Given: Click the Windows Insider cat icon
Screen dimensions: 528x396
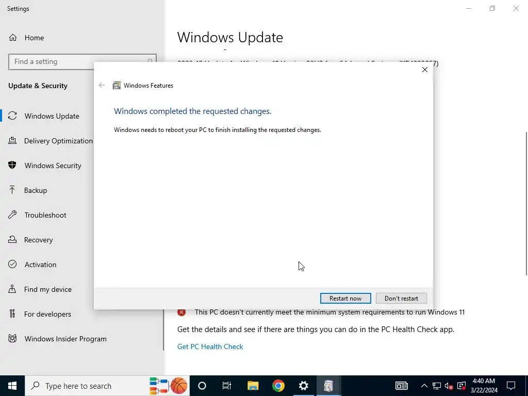Looking at the screenshot, I should point(12,338).
